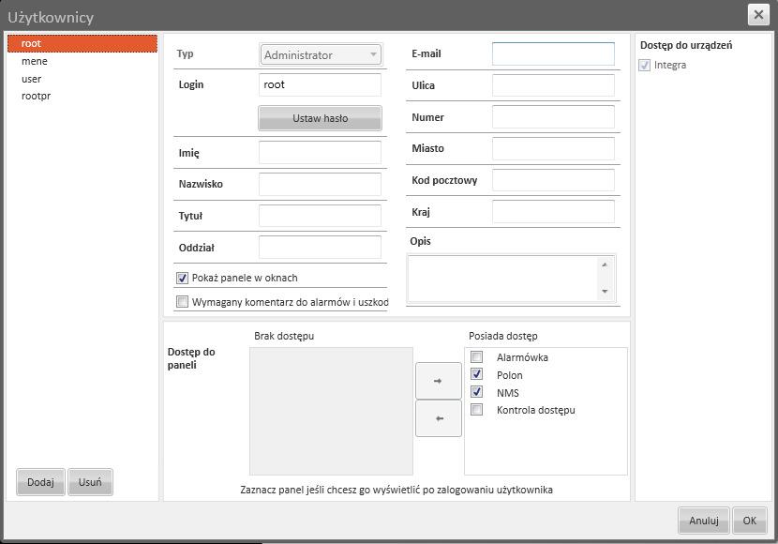Viewport: 778px width, 544px height.
Task: Focus the Nazwisko input field
Action: (x=320, y=184)
